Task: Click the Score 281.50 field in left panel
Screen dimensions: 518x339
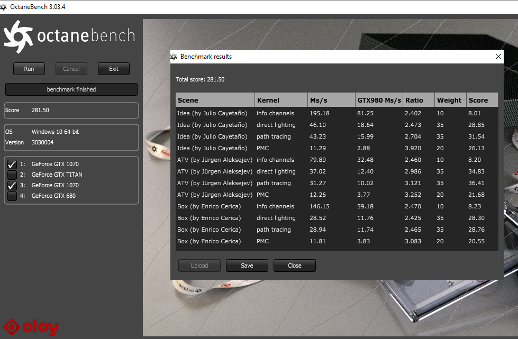Action: coord(71,110)
